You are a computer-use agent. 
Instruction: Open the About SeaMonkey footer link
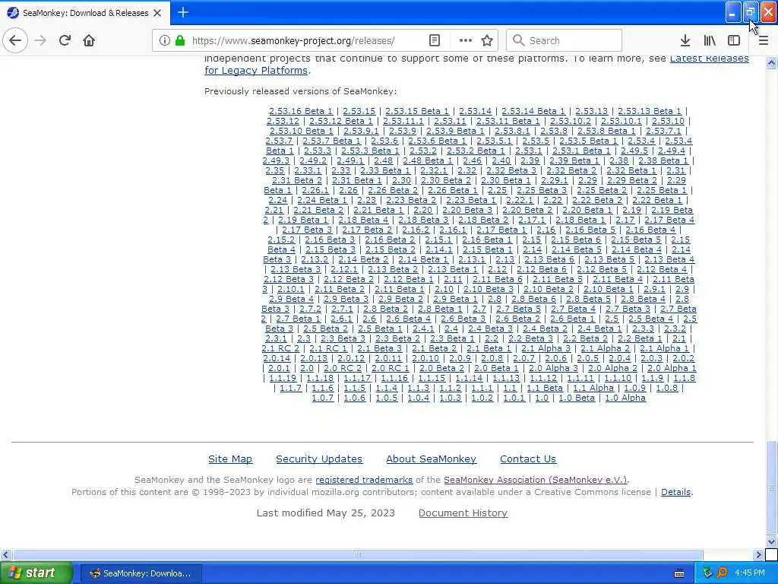432,459
